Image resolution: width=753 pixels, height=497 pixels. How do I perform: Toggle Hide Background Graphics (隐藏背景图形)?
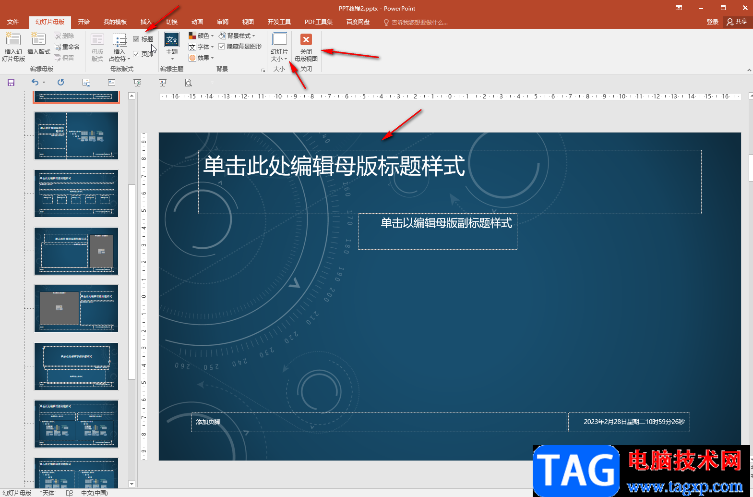point(240,47)
